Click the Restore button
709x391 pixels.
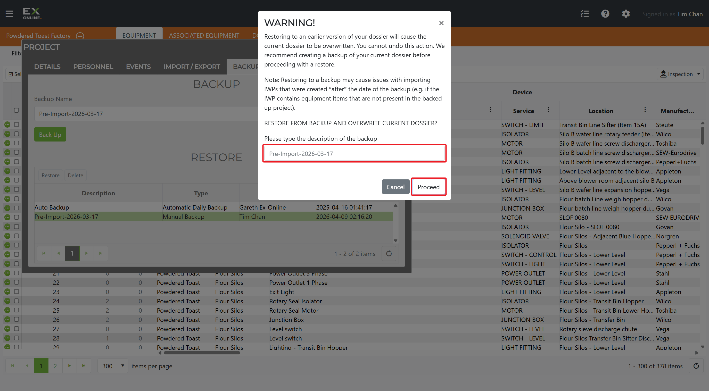[50, 175]
